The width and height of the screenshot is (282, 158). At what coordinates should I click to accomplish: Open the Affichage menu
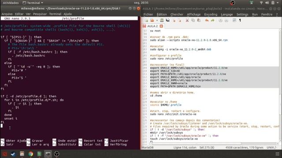[x=194, y=14]
